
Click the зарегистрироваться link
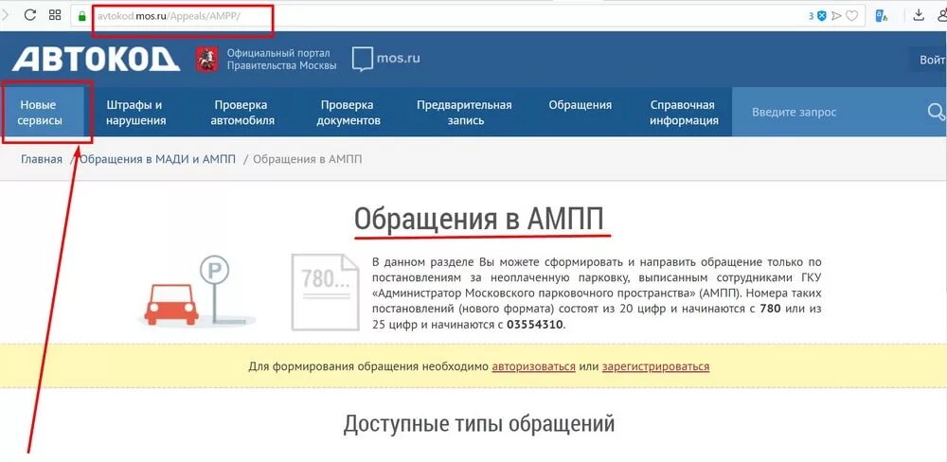(655, 366)
